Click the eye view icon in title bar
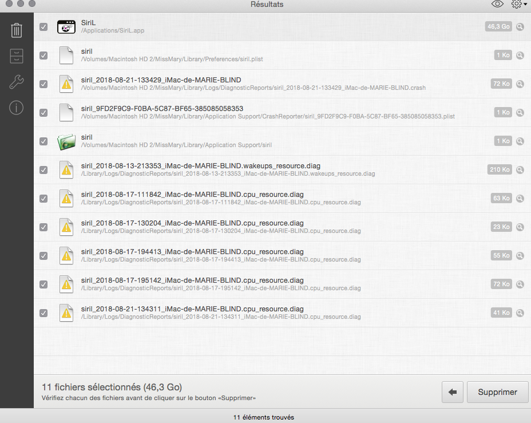Image resolution: width=531 pixels, height=423 pixels. [497, 4]
